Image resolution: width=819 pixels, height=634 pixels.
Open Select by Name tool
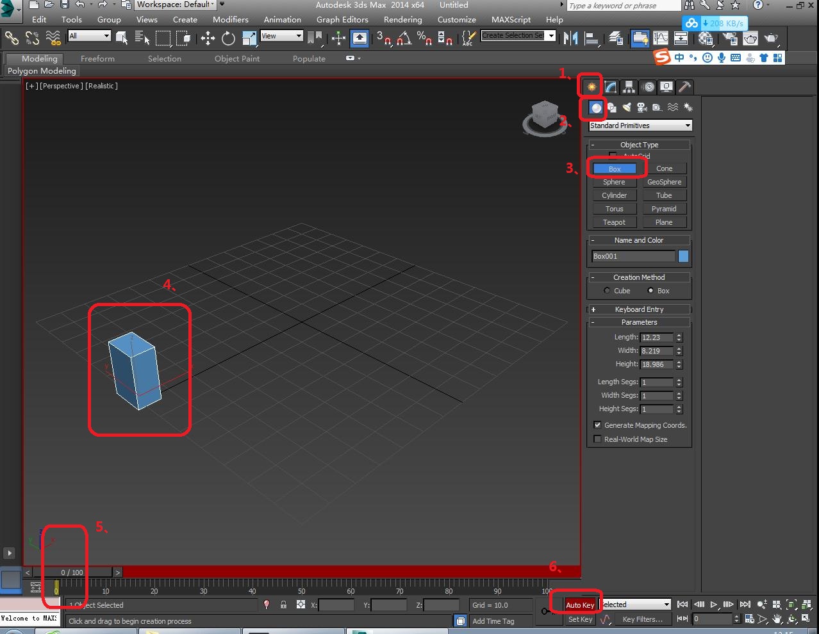142,38
